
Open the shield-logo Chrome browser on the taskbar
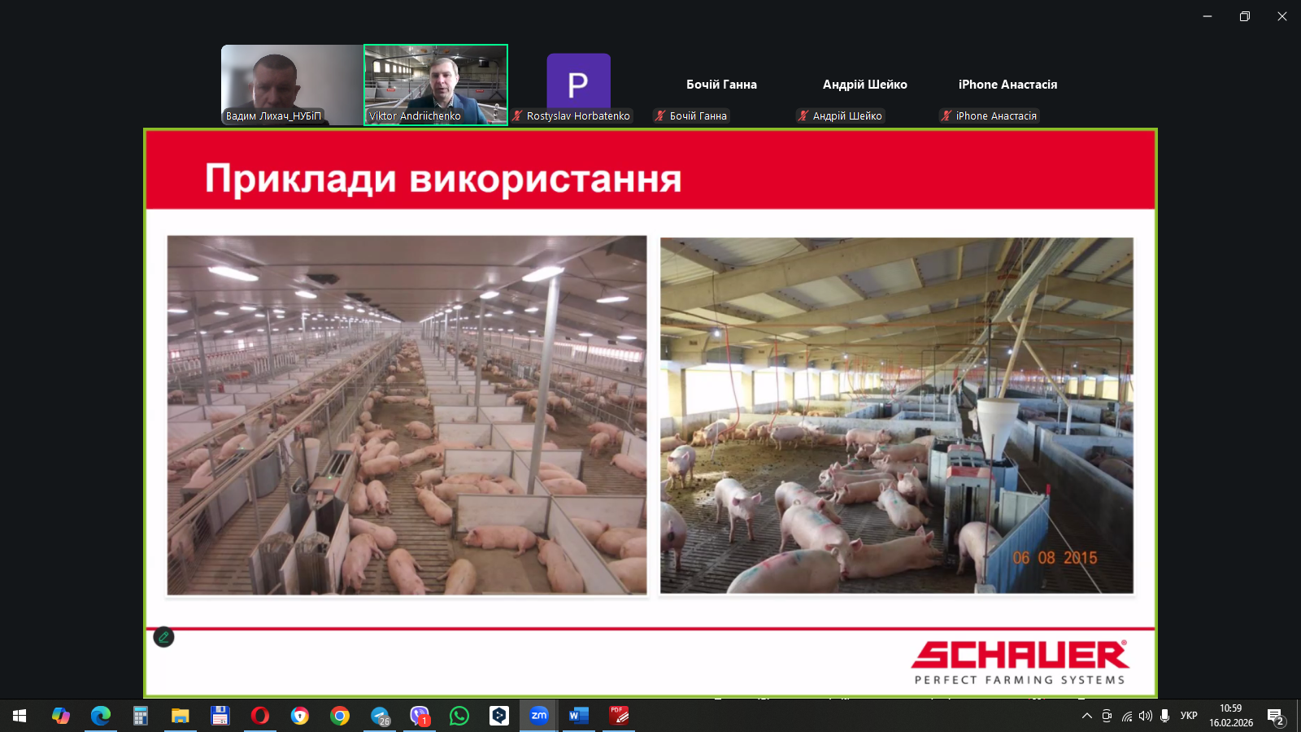point(300,716)
